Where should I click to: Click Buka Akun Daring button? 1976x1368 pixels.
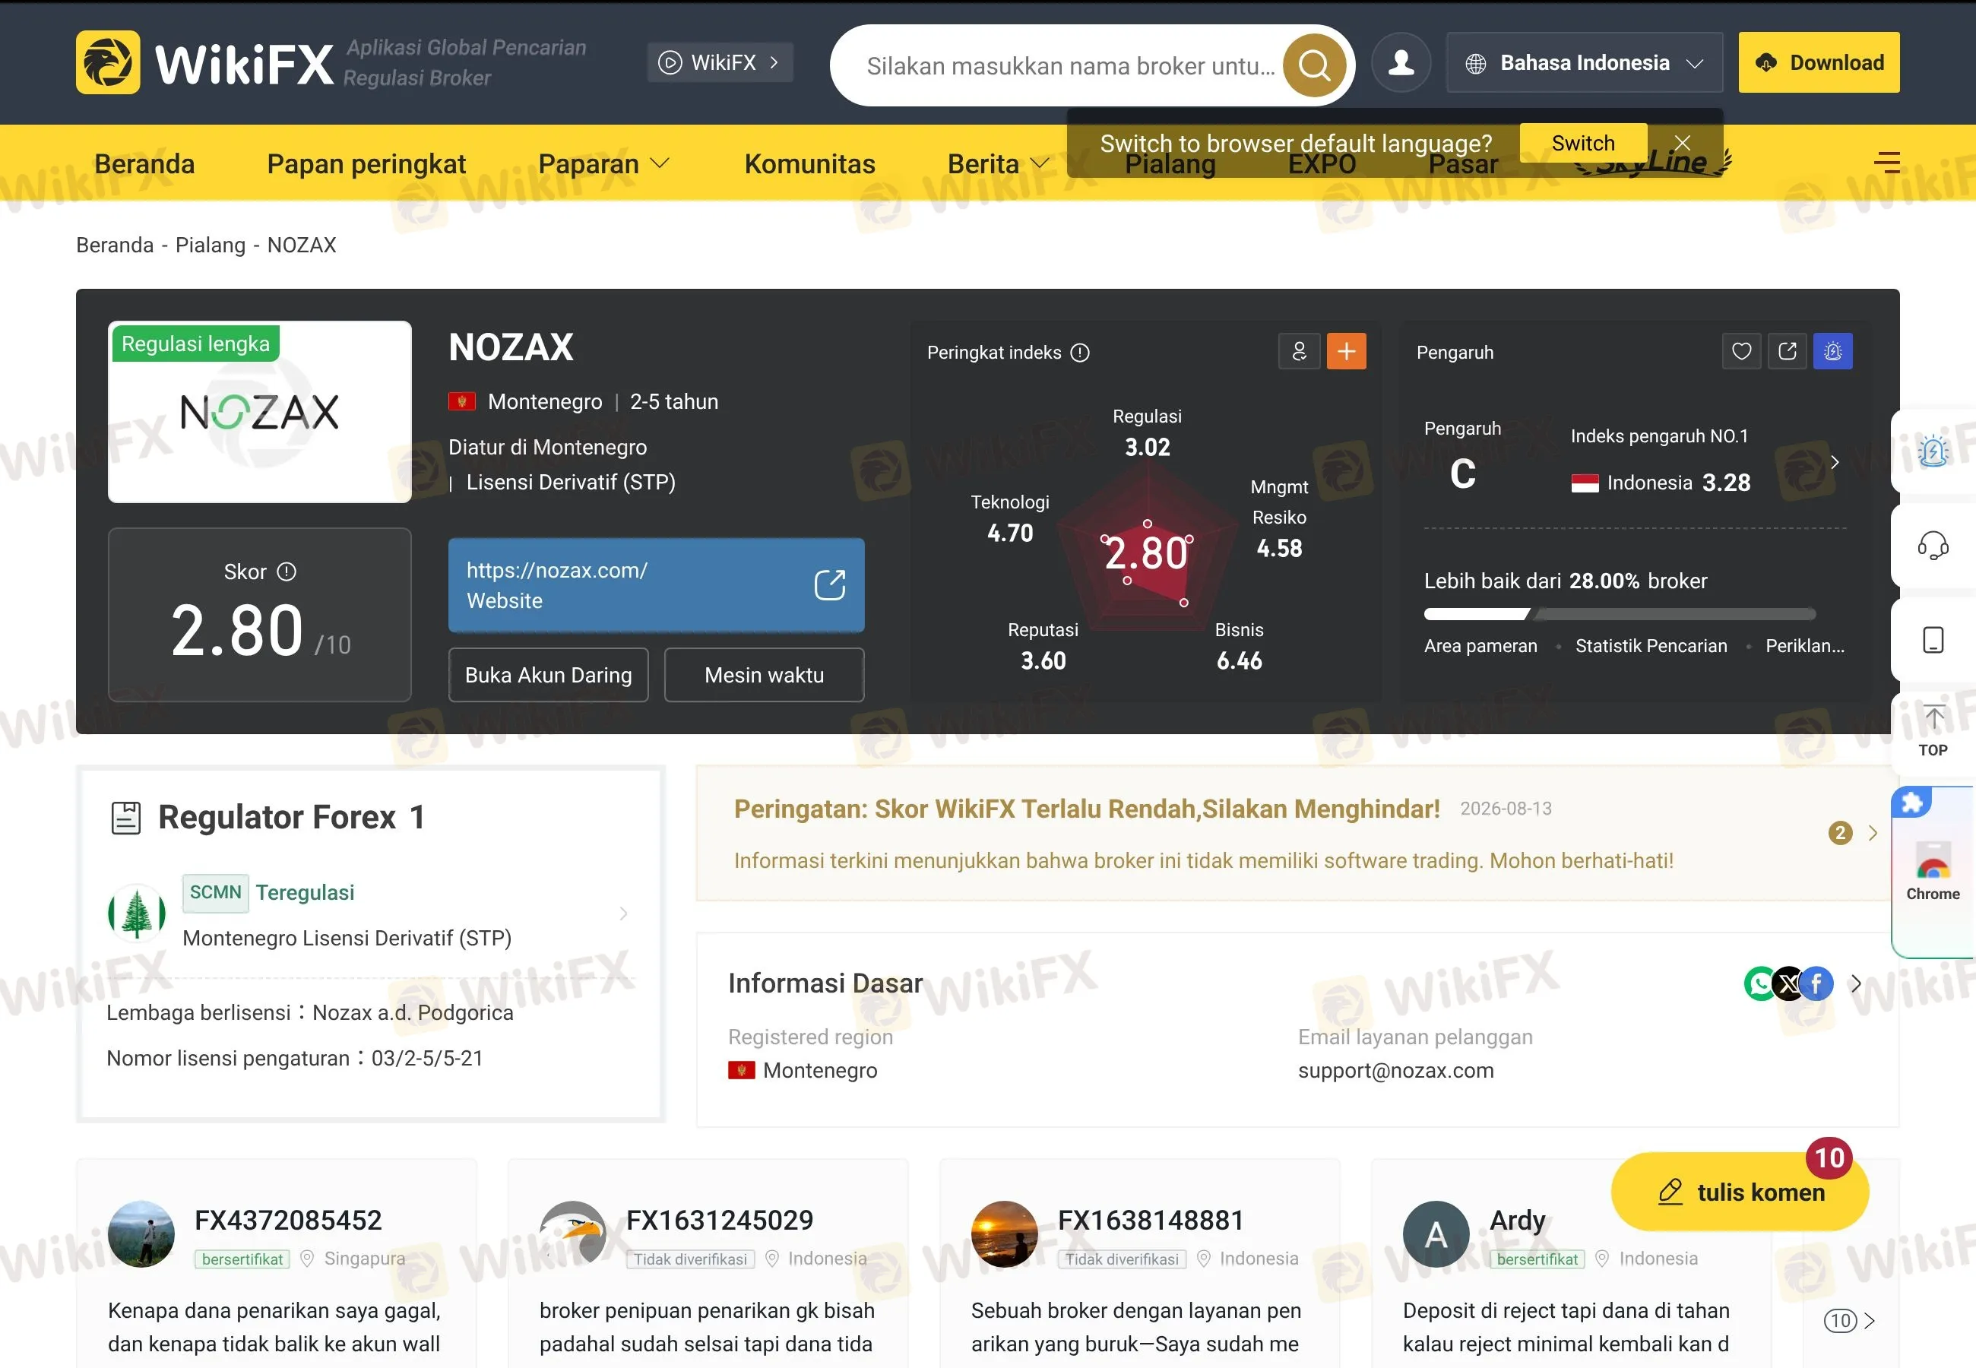coord(549,676)
